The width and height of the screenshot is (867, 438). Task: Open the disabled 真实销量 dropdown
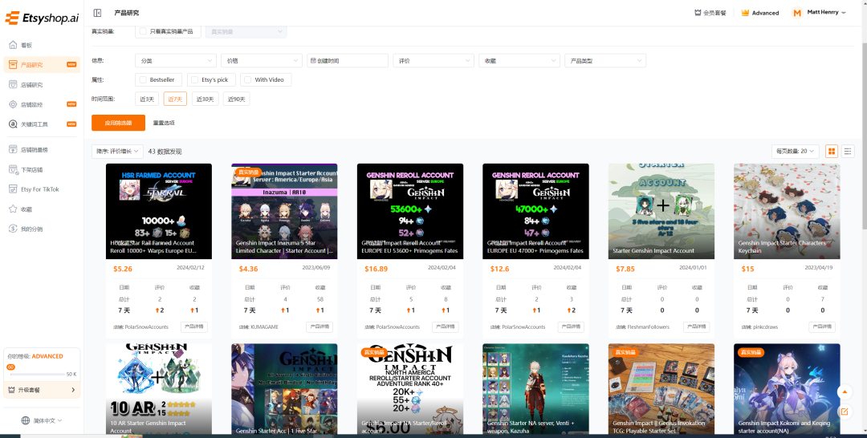pos(246,31)
